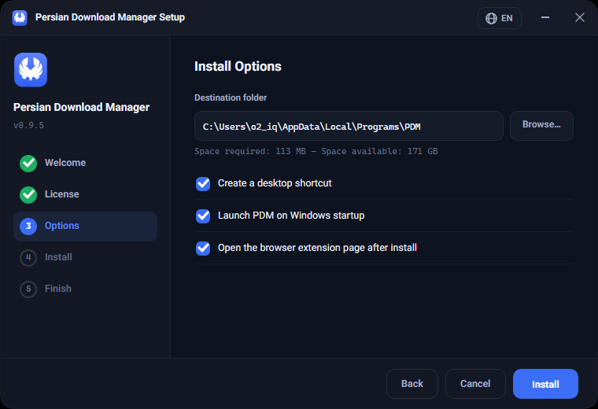Click the step 3 circle for Options
The width and height of the screenshot is (598, 409).
click(x=28, y=226)
